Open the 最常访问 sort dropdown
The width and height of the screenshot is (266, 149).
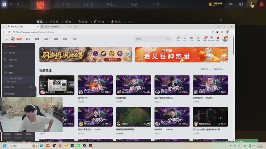219,69
